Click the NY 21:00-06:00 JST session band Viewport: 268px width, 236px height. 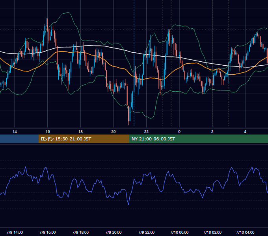point(198,139)
